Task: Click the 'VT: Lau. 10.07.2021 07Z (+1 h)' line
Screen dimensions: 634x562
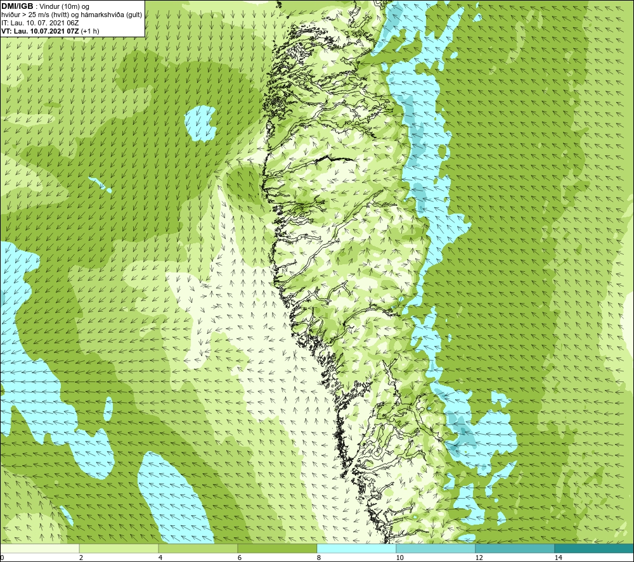Action: [50, 31]
